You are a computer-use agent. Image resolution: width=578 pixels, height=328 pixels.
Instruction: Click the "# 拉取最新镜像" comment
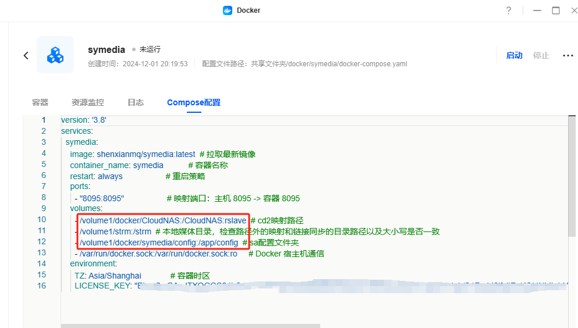coord(228,154)
